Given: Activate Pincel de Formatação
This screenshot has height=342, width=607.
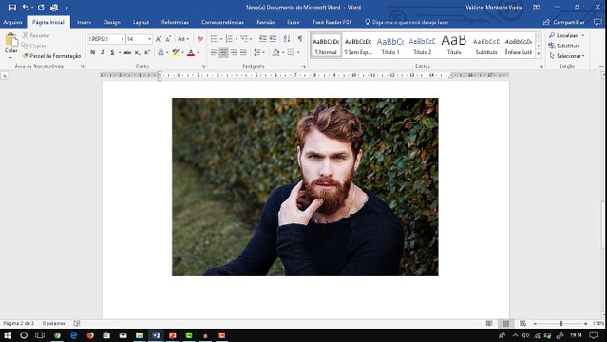Looking at the screenshot, I should [x=51, y=56].
